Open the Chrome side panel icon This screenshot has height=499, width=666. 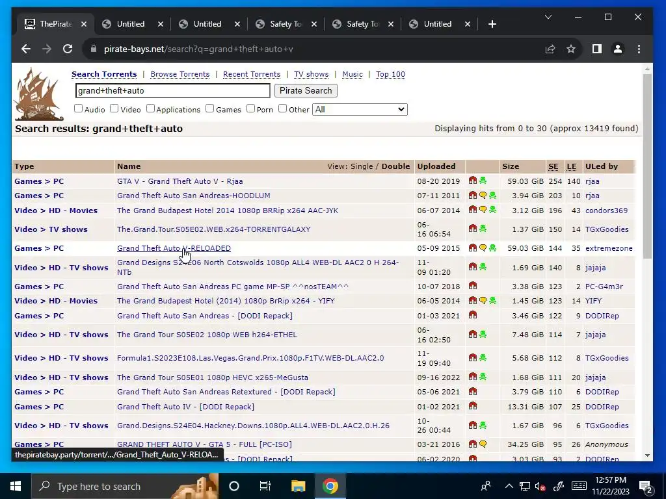pos(597,49)
